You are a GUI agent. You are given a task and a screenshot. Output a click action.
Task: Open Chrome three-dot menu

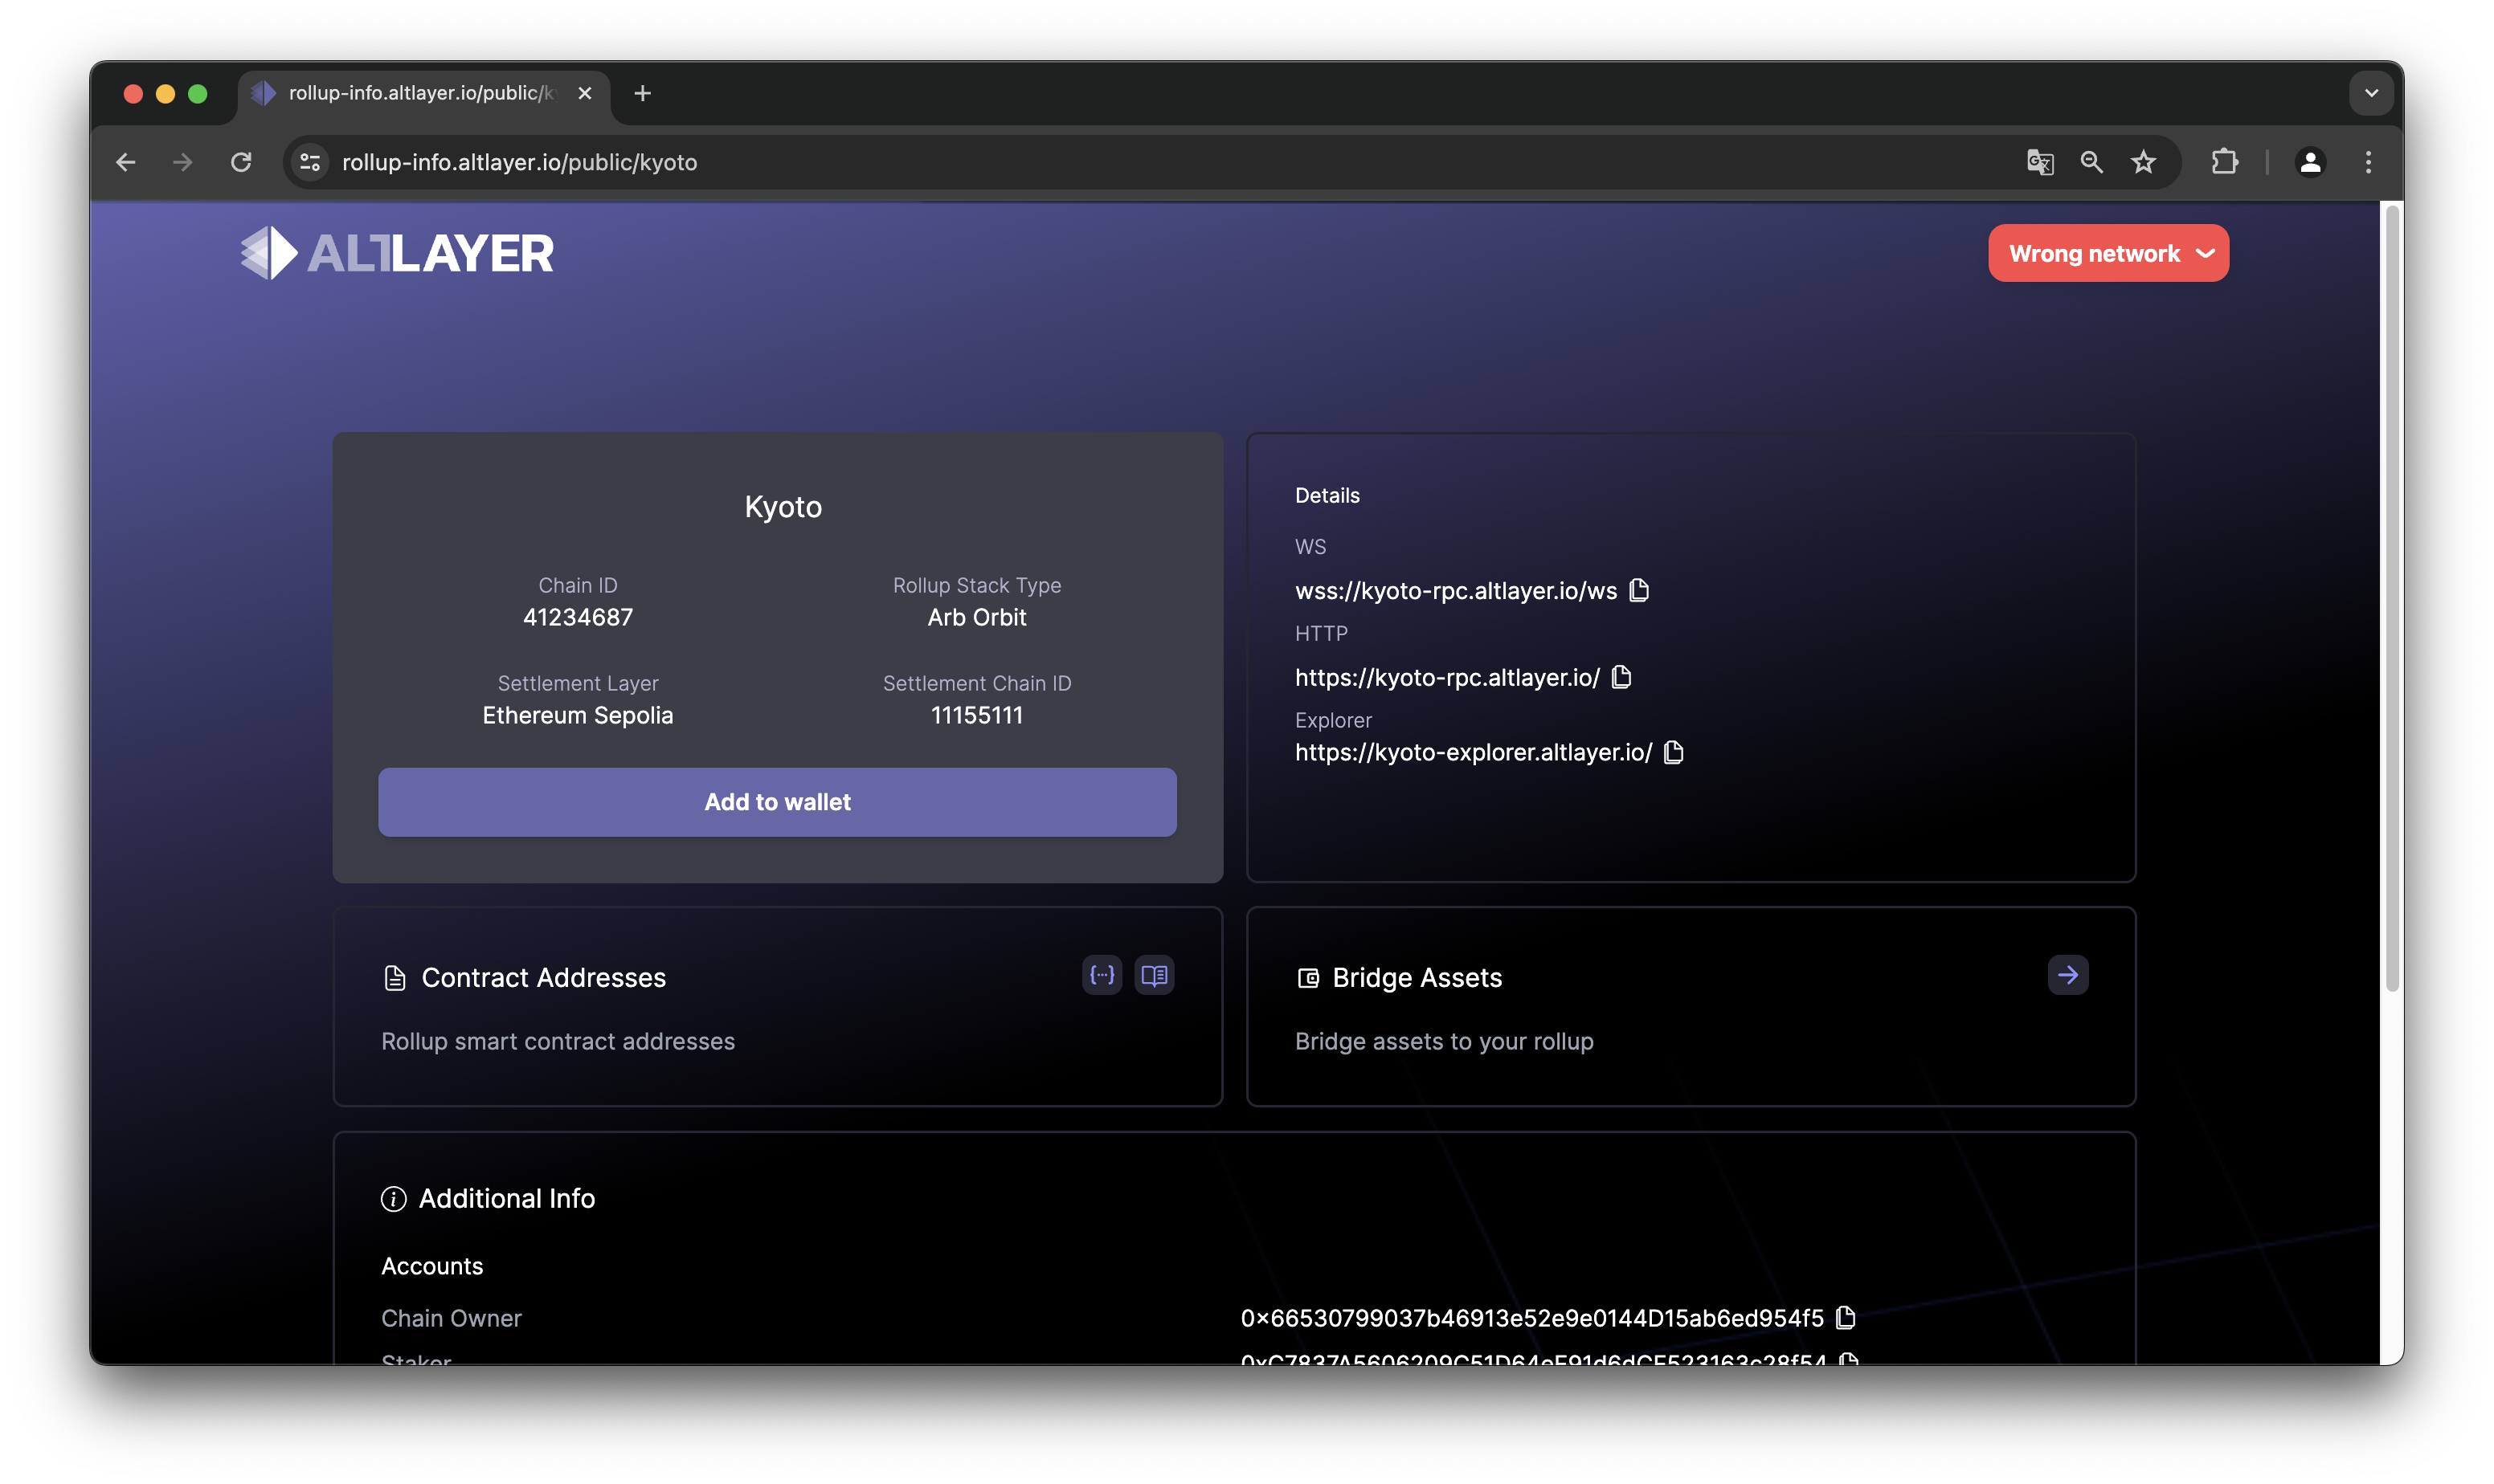pos(2368,162)
